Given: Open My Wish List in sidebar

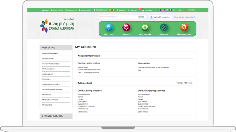Looking at the screenshot, I should tap(47, 105).
